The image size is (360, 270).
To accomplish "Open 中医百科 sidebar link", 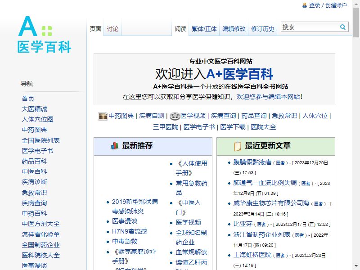I will (34, 171).
